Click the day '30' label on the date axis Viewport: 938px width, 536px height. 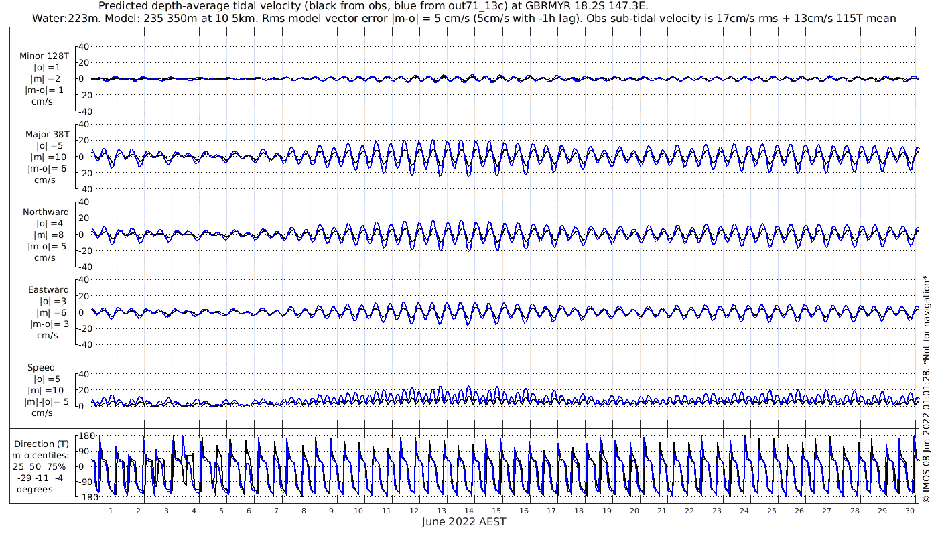click(909, 511)
